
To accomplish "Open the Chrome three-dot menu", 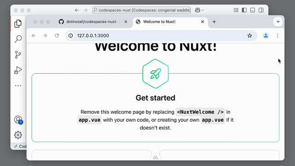I will [277, 36].
